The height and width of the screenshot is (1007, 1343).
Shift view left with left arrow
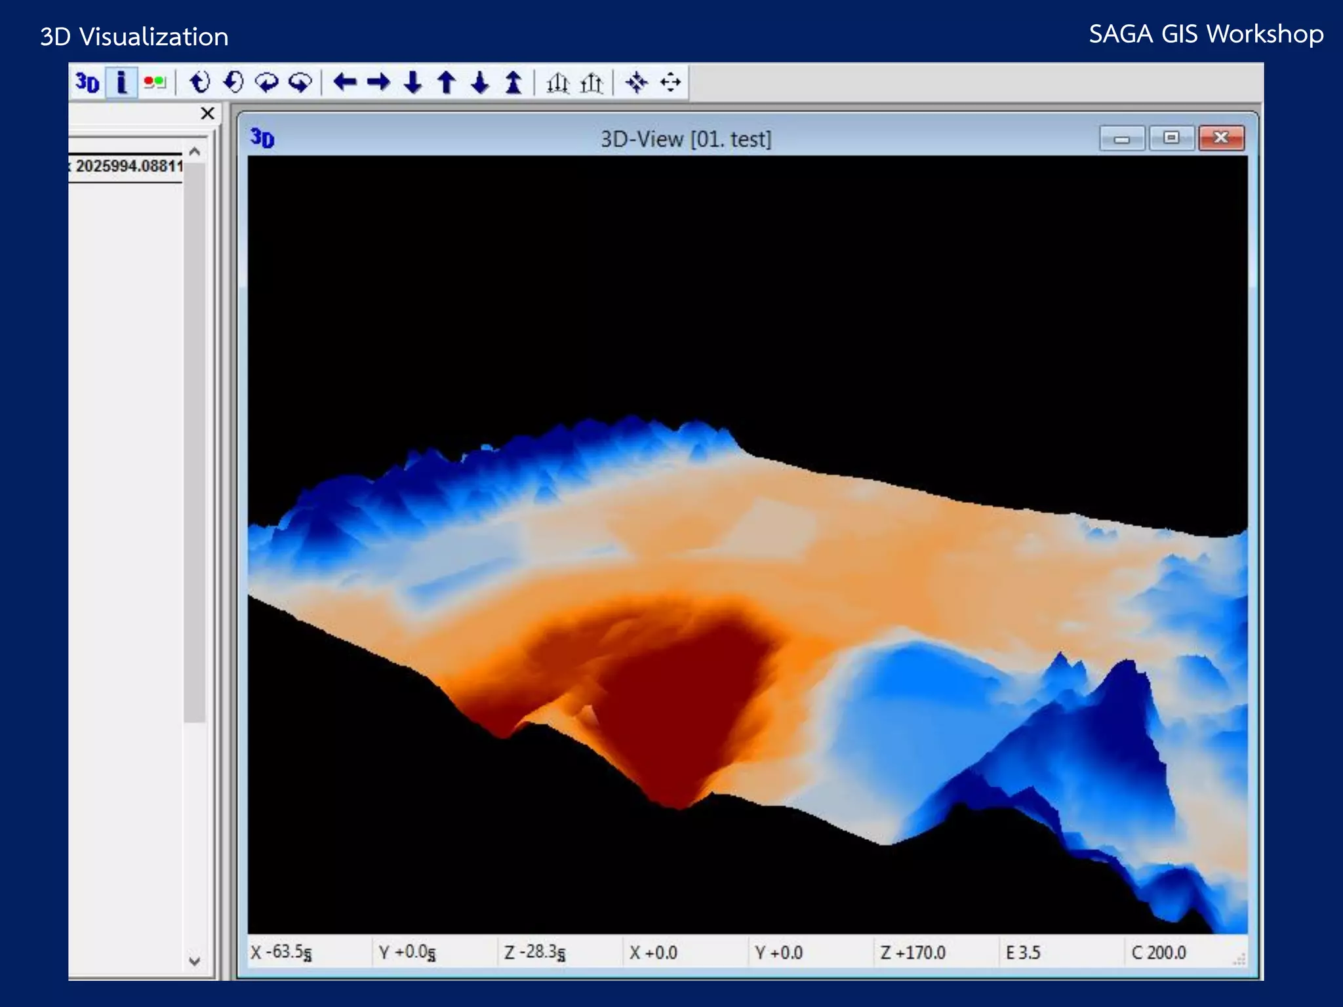pyautogui.click(x=345, y=83)
